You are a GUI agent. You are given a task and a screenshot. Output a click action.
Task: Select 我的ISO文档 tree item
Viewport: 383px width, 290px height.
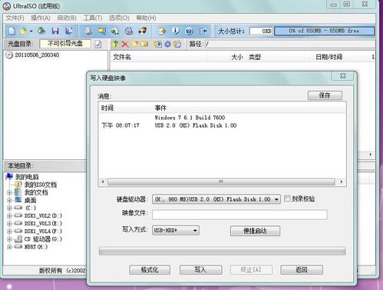(41, 185)
